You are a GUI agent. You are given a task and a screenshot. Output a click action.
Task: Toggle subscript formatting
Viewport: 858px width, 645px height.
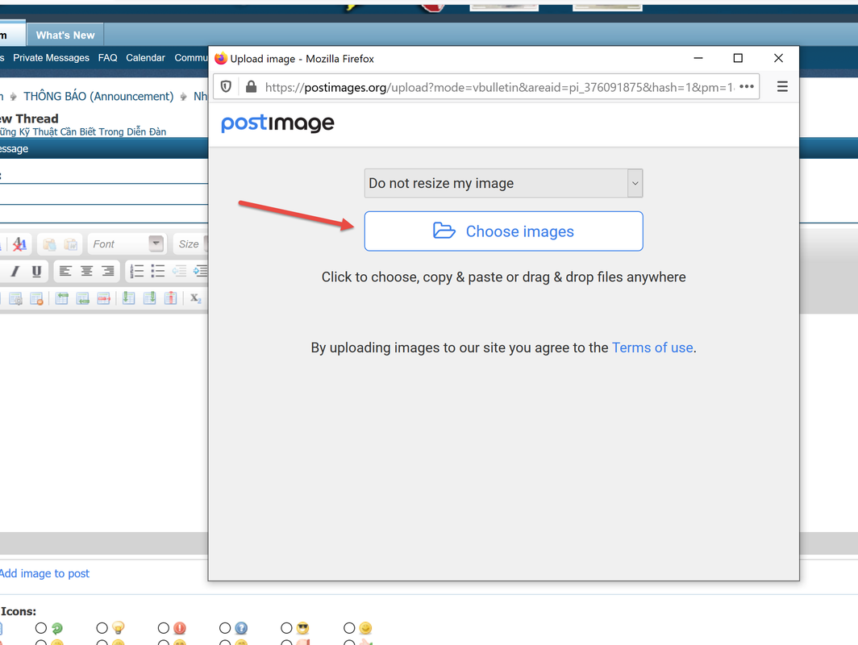(x=195, y=298)
